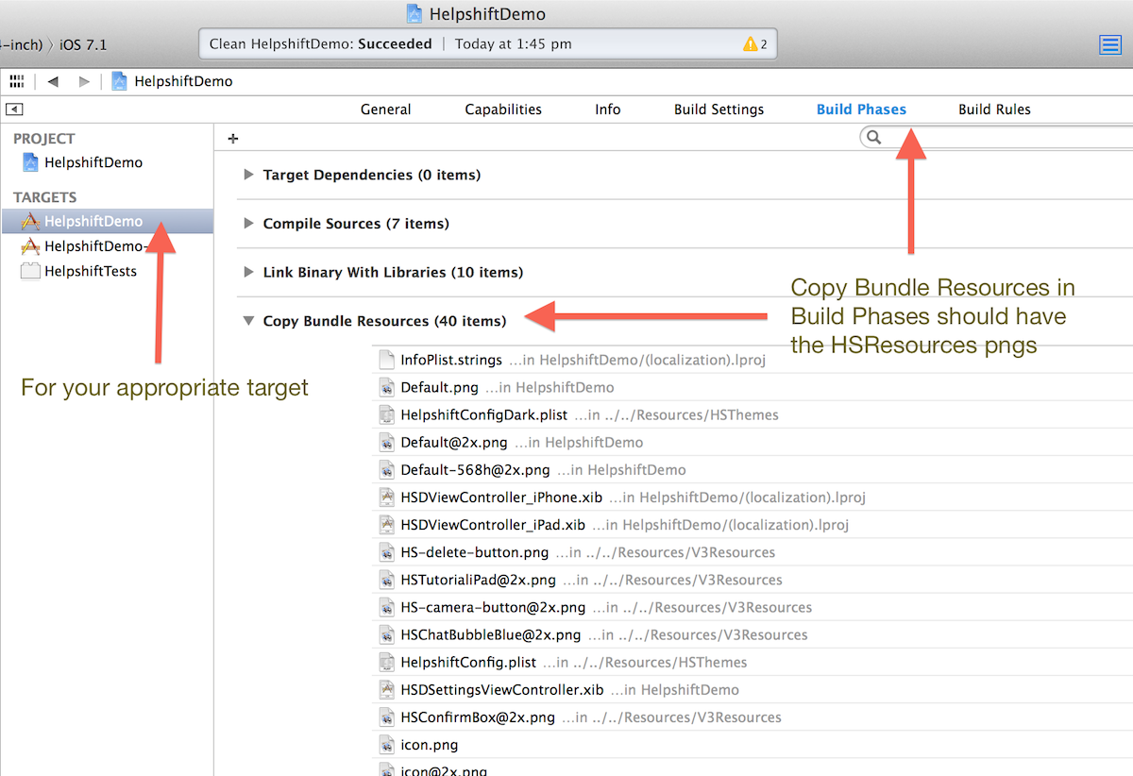Image resolution: width=1133 pixels, height=776 pixels.
Task: Select HS-delete-button.png resource row
Action: pos(474,552)
